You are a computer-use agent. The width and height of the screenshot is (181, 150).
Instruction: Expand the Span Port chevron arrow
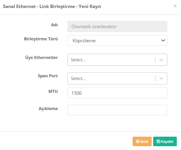pyautogui.click(x=161, y=78)
